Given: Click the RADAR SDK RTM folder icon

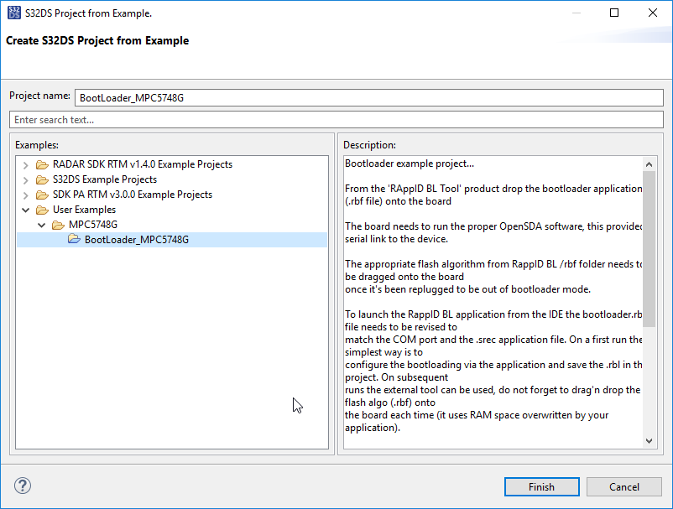Looking at the screenshot, I should click(42, 164).
